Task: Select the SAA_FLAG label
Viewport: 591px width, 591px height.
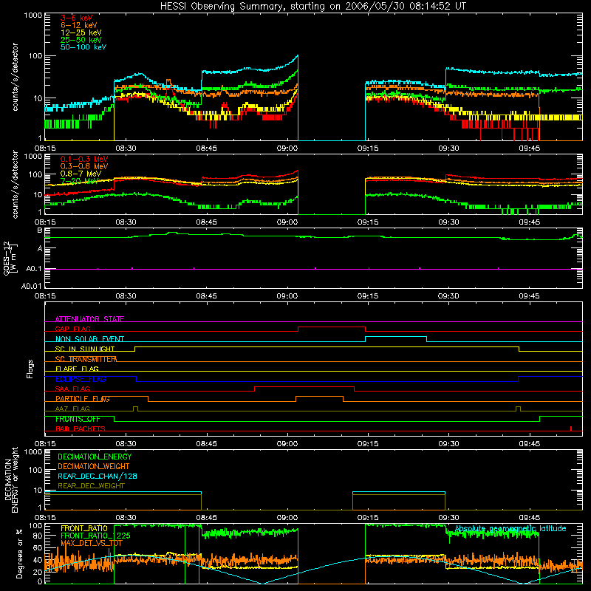Action: [72, 389]
